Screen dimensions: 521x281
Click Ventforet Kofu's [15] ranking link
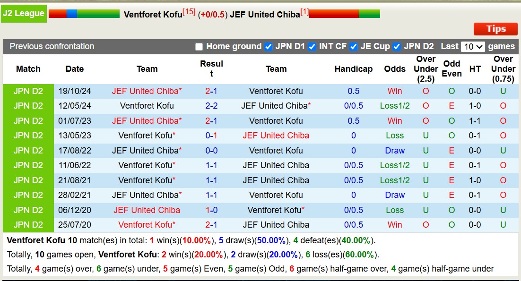(x=190, y=12)
